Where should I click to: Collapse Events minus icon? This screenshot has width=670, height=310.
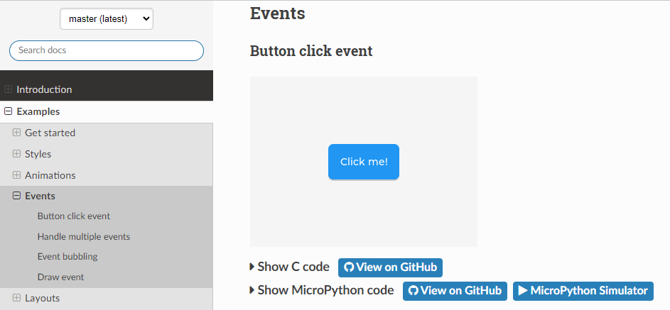[16, 196]
